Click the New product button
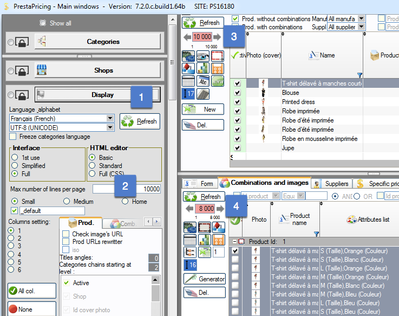The width and height of the screenshot is (399, 316). pos(204,109)
